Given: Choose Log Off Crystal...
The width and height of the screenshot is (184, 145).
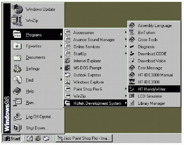Looking at the screenshot, I should 37,117.
